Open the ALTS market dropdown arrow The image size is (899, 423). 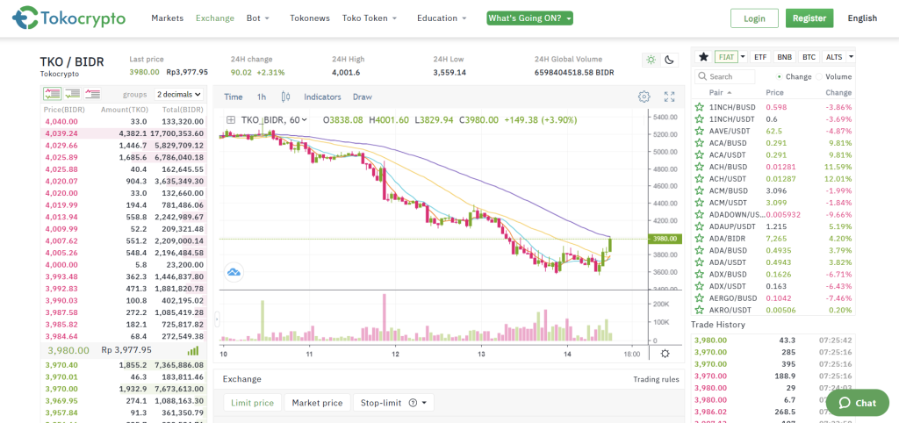851,57
